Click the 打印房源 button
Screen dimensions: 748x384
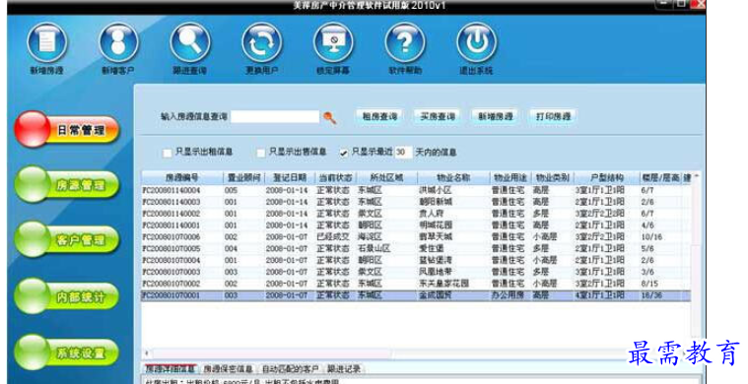click(554, 116)
